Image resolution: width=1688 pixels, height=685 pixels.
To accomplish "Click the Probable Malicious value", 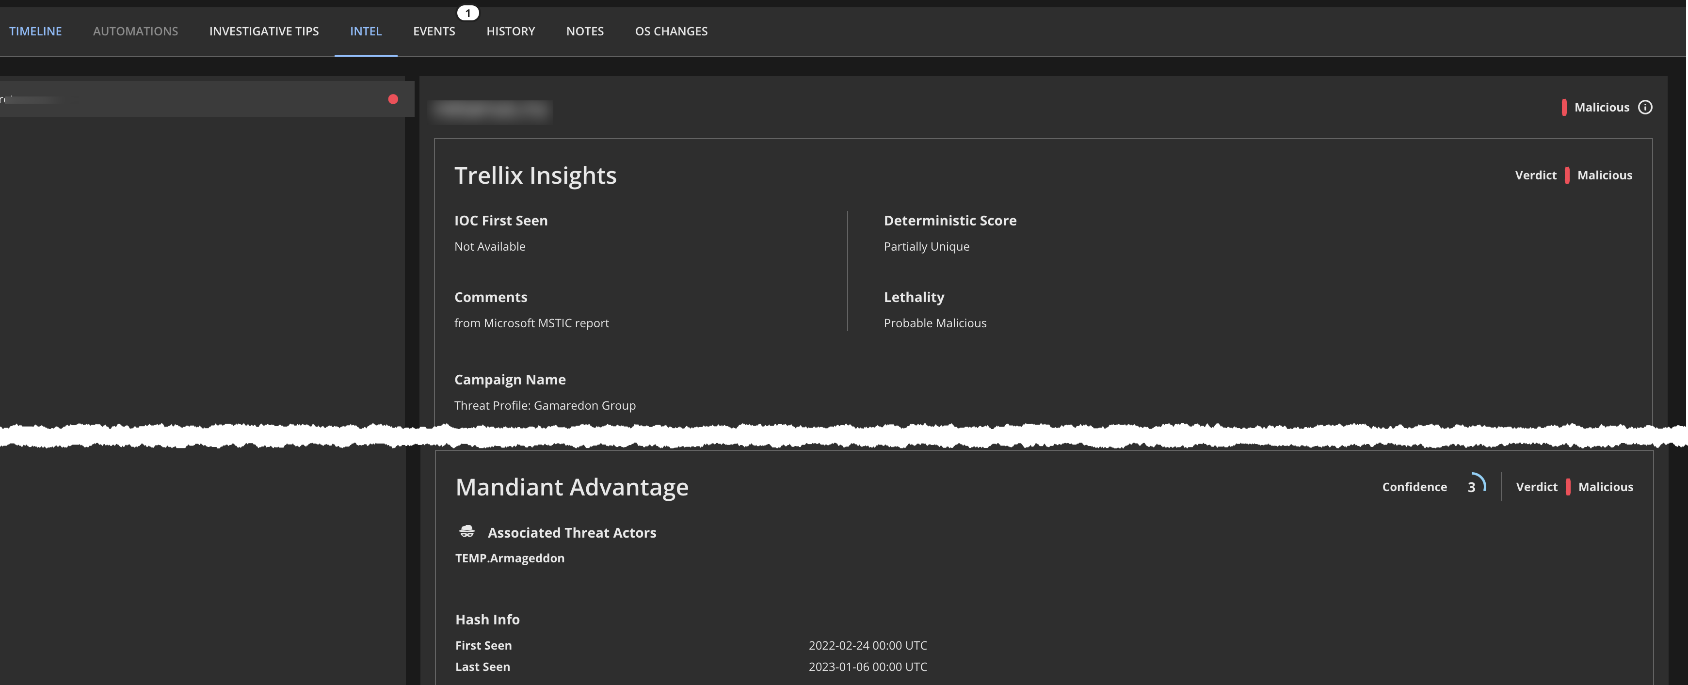I will (x=935, y=323).
